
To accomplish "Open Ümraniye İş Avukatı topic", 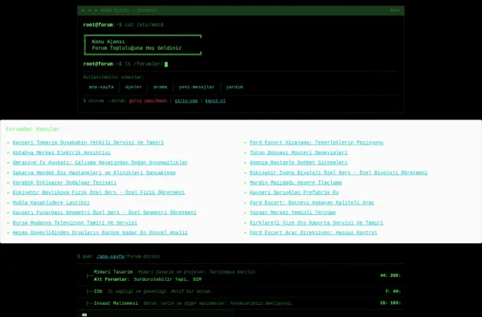I will click(x=100, y=162).
